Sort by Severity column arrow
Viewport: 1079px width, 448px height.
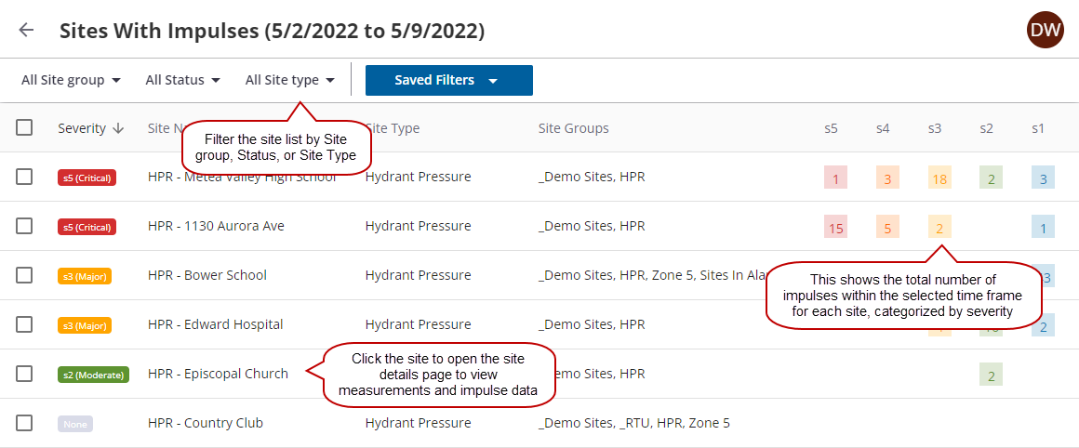(118, 128)
